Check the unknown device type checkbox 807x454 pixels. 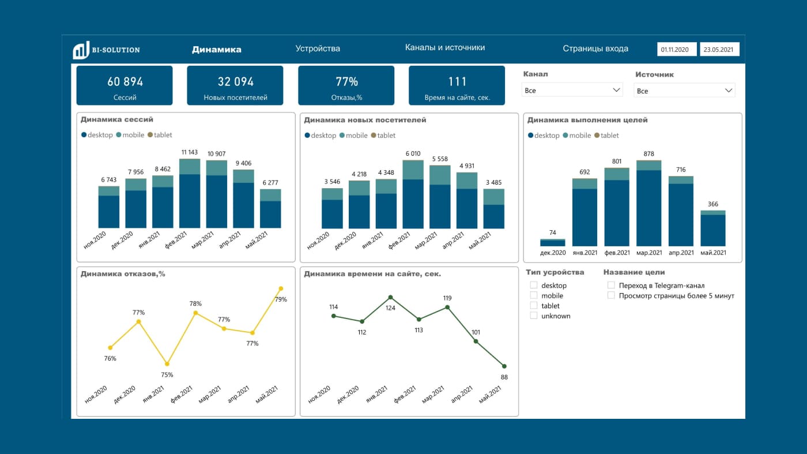(534, 316)
